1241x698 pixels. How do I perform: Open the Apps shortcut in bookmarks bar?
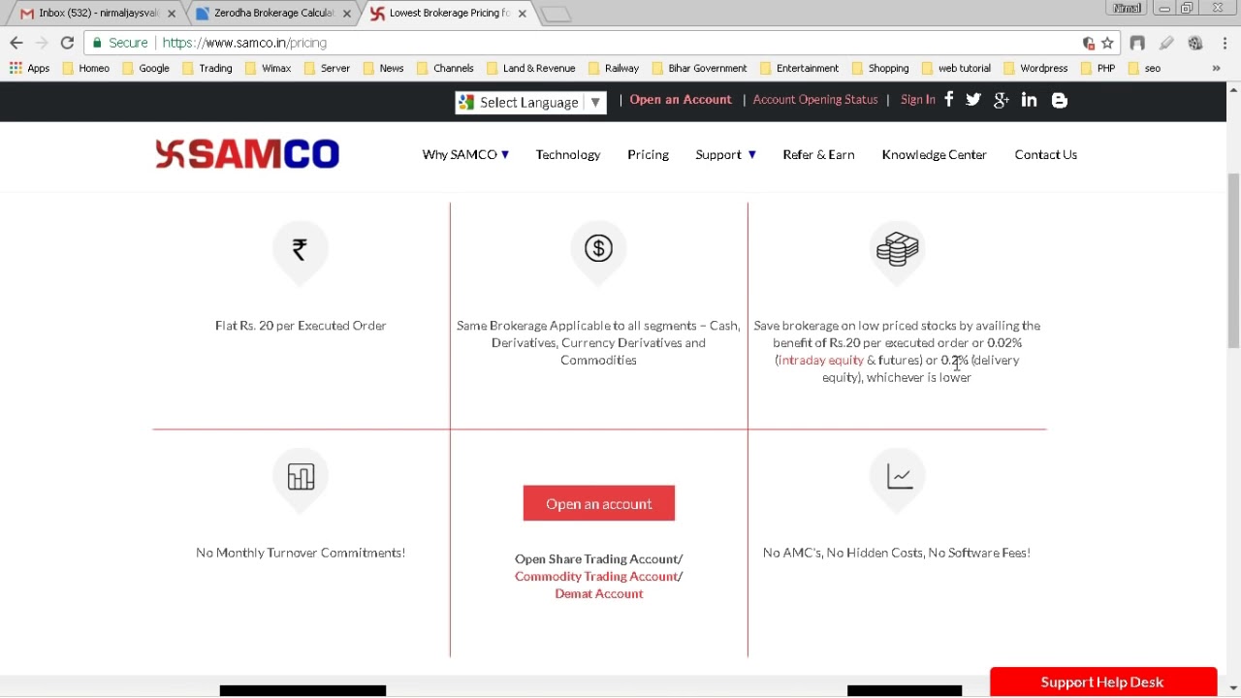point(29,68)
